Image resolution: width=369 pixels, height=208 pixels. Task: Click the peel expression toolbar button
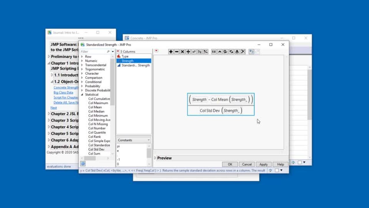point(225,52)
